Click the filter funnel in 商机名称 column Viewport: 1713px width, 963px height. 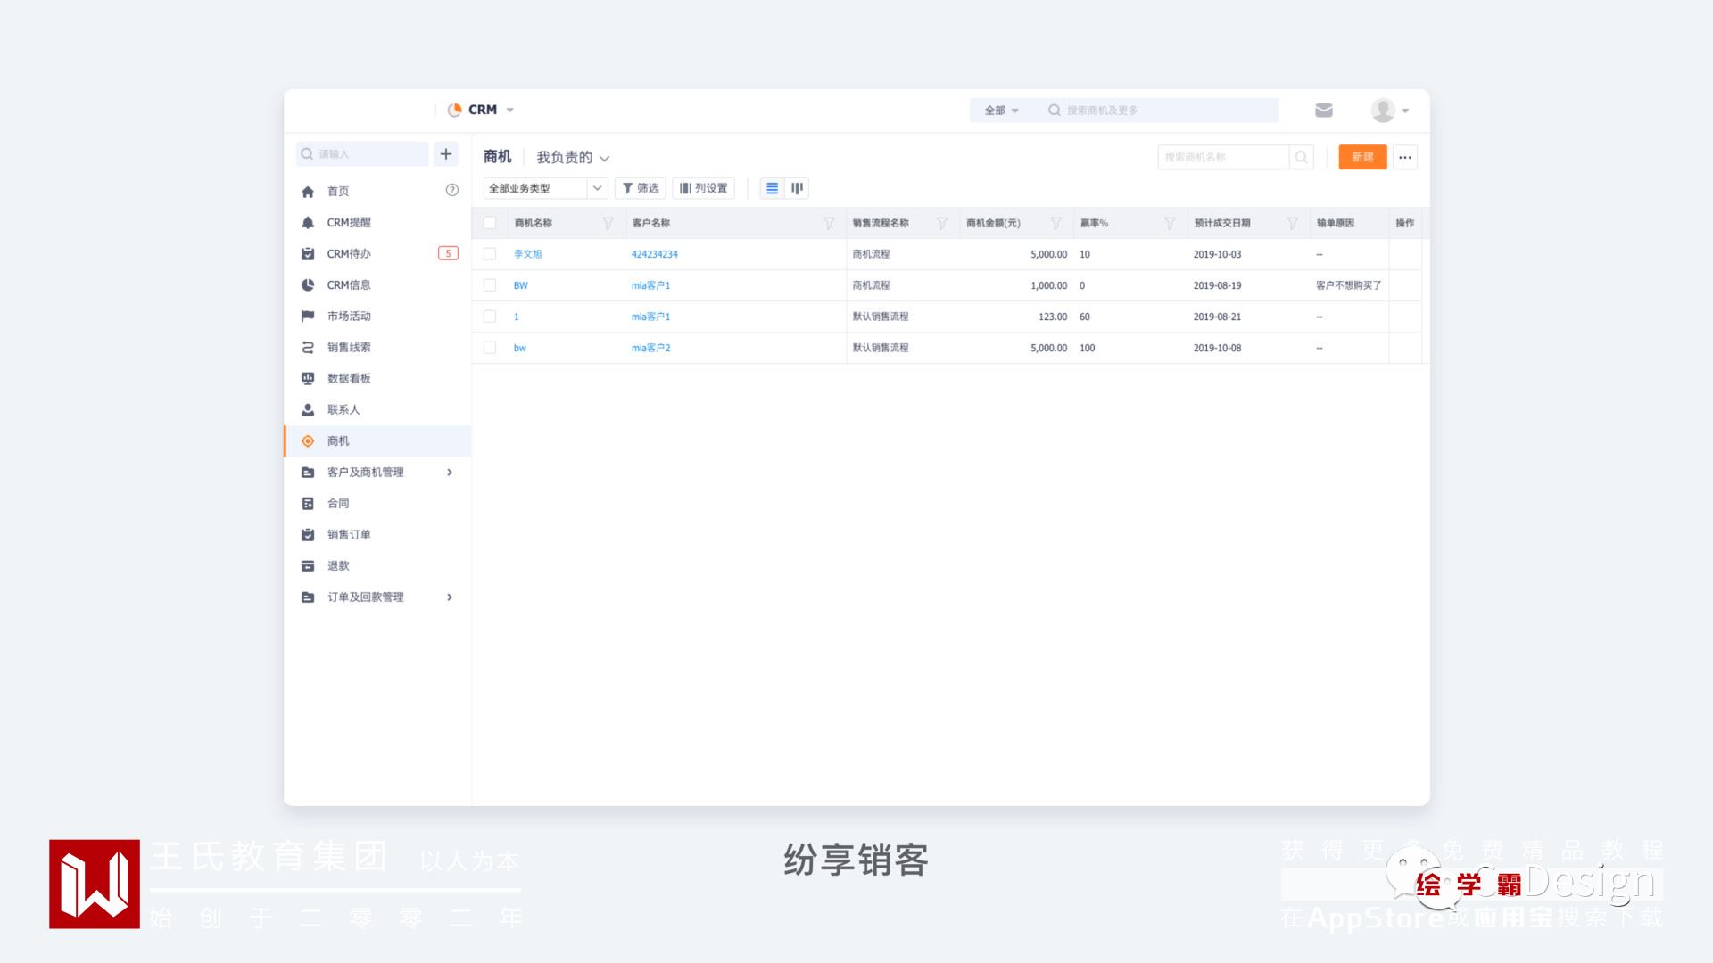point(608,223)
